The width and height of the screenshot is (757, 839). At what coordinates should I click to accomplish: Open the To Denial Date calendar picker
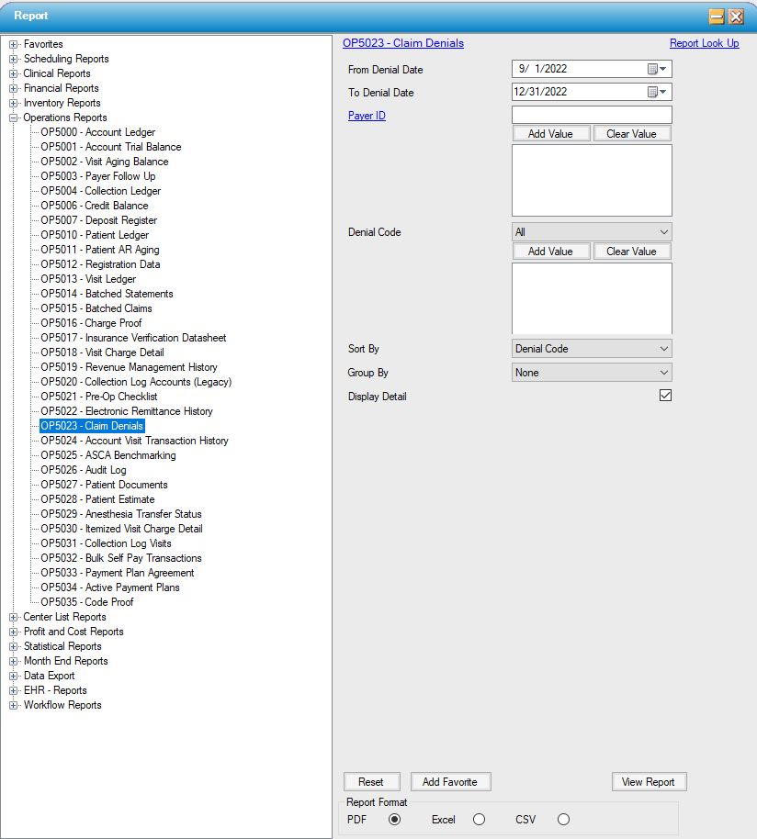click(657, 92)
